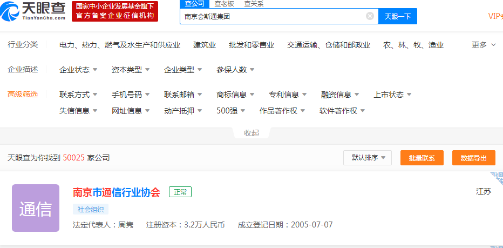The image size is (503, 248).
Task: Open the 商标信息 filter dropdown
Action: pos(235,95)
